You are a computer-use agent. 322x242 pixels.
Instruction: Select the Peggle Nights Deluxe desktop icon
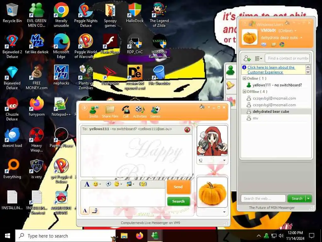click(86, 15)
